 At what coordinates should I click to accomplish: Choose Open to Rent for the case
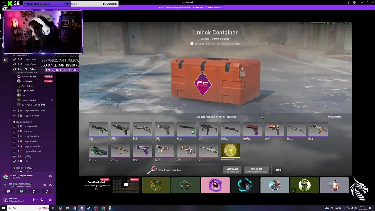256,170
